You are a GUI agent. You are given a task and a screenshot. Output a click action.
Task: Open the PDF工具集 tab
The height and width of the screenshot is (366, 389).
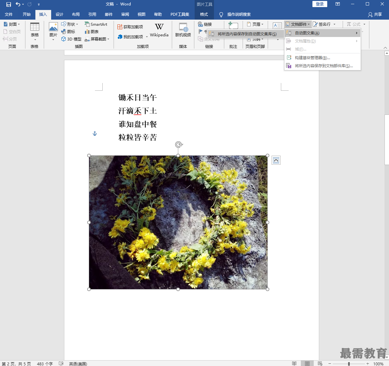pos(180,14)
